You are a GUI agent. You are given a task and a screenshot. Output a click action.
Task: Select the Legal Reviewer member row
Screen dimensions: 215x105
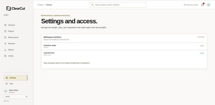pos(124,54)
